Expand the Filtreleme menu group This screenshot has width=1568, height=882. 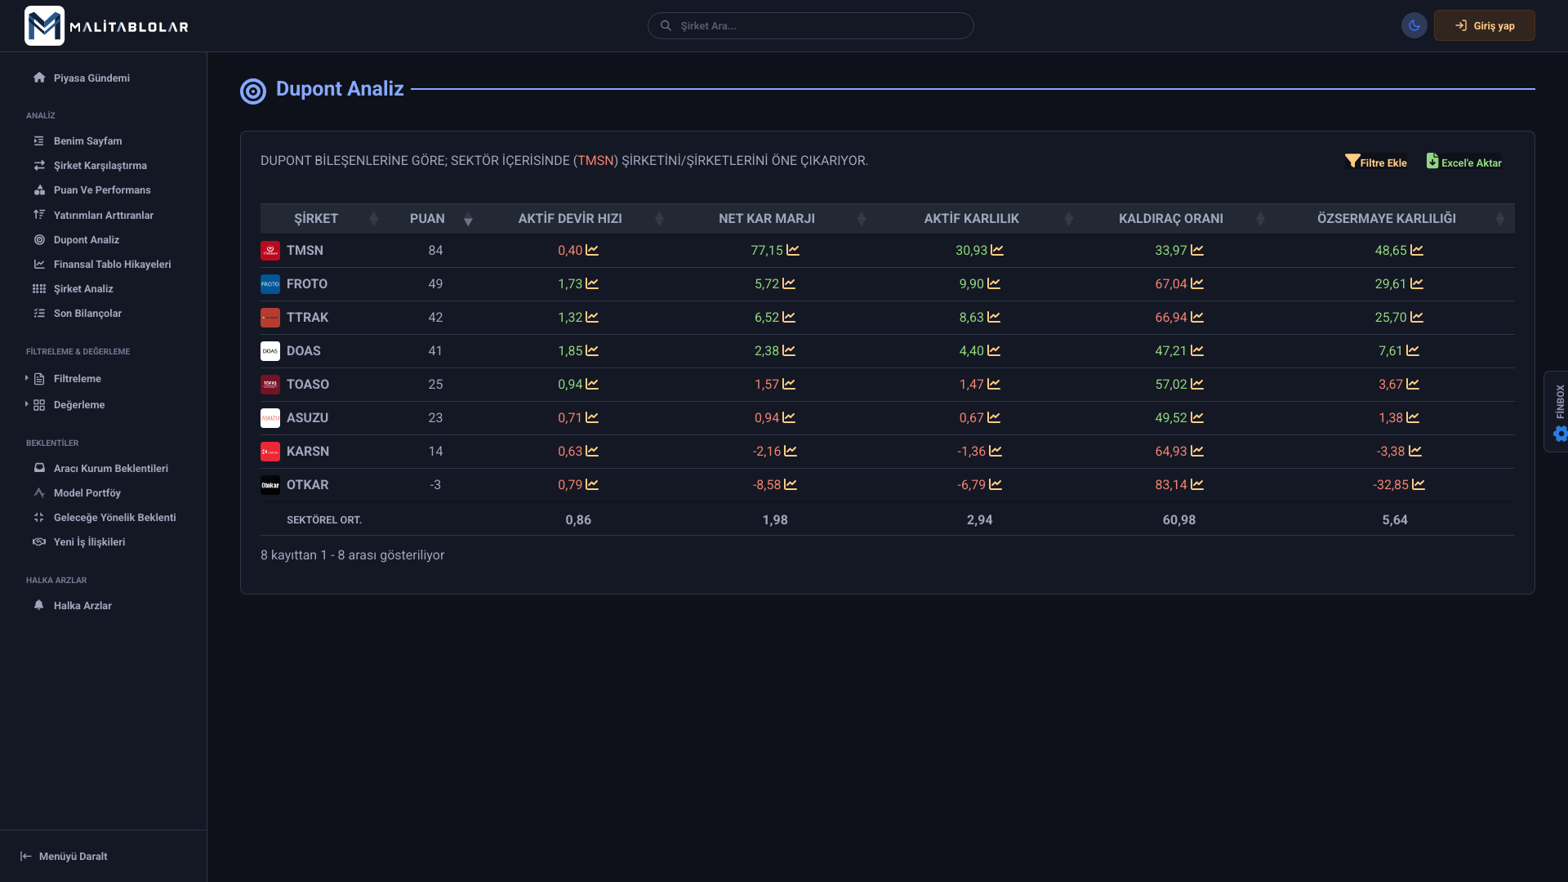click(78, 379)
